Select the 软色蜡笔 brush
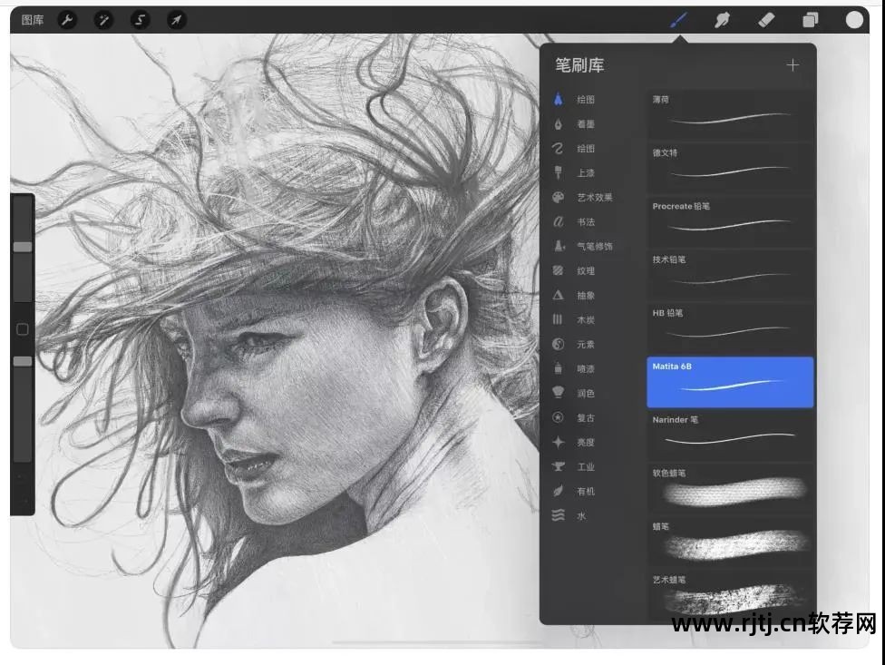 tap(730, 487)
